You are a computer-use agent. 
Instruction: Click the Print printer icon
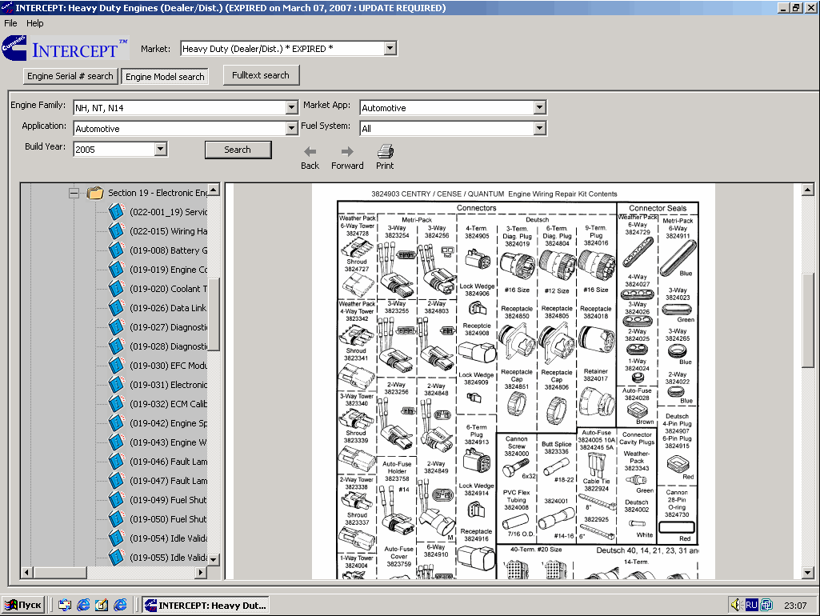(385, 151)
